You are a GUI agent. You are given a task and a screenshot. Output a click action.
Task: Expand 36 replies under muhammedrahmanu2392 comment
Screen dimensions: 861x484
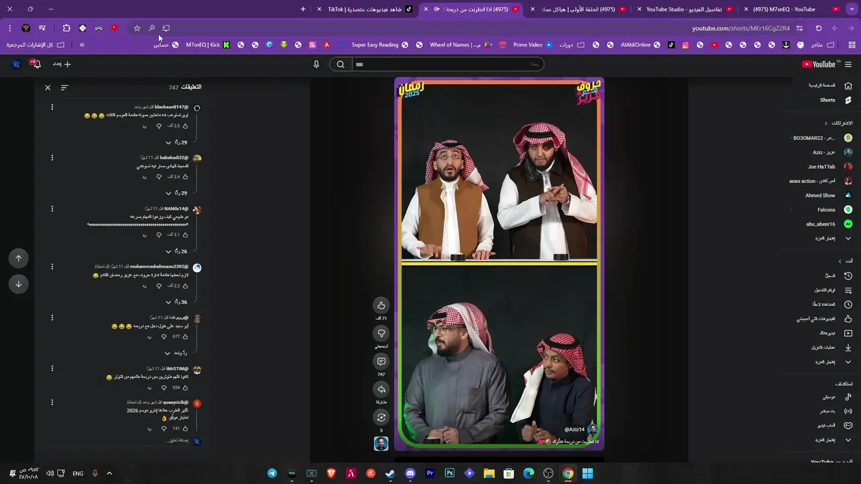point(176,302)
